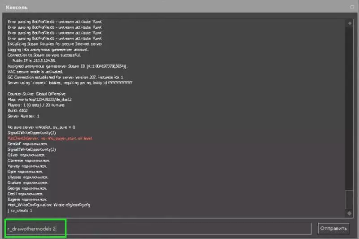
Task: Select 'Logging into anonymous gameserver account' line
Action: [48, 49]
